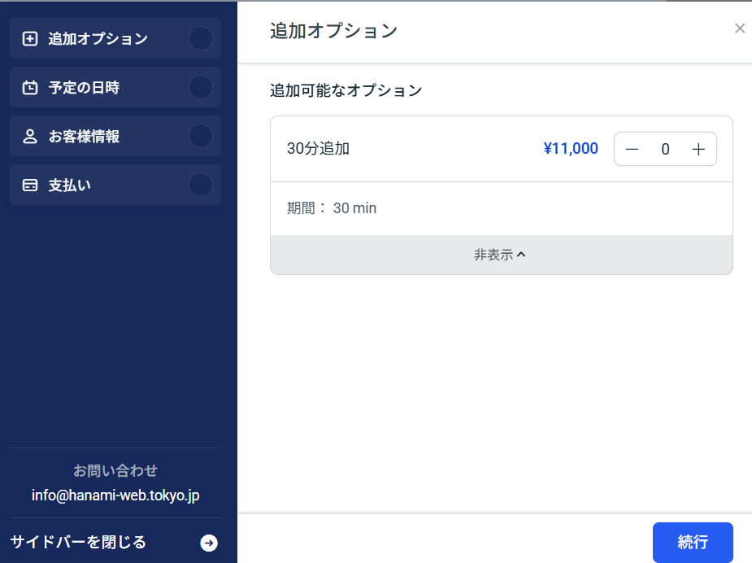This screenshot has height=563, width=752.
Task: Click the person icon beside お客様情報
Action: pos(30,136)
